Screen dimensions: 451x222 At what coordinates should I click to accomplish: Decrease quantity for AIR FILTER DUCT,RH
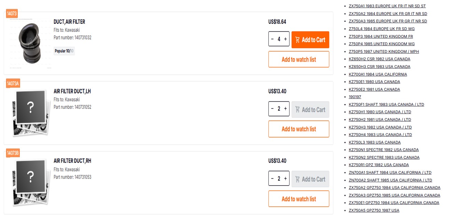pos(272,179)
